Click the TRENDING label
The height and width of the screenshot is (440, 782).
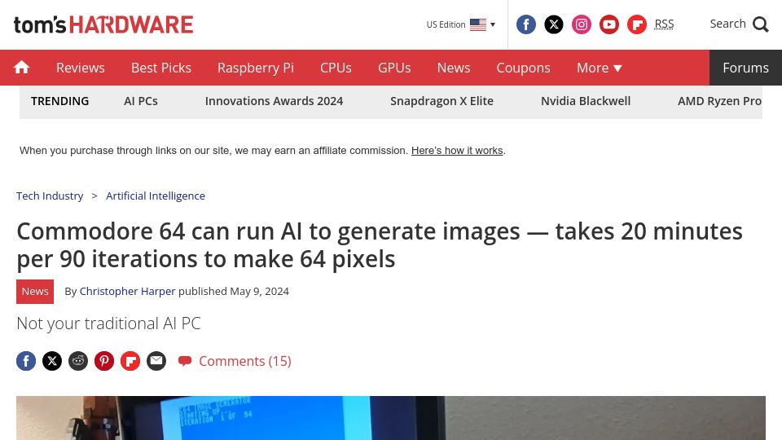59,101
